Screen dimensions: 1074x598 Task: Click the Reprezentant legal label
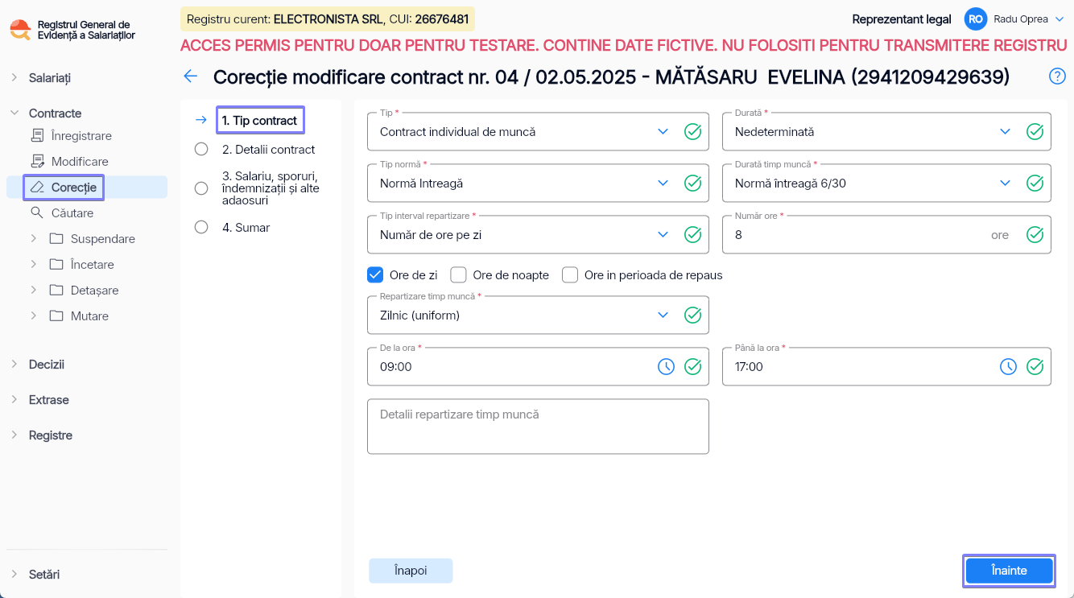pos(902,19)
